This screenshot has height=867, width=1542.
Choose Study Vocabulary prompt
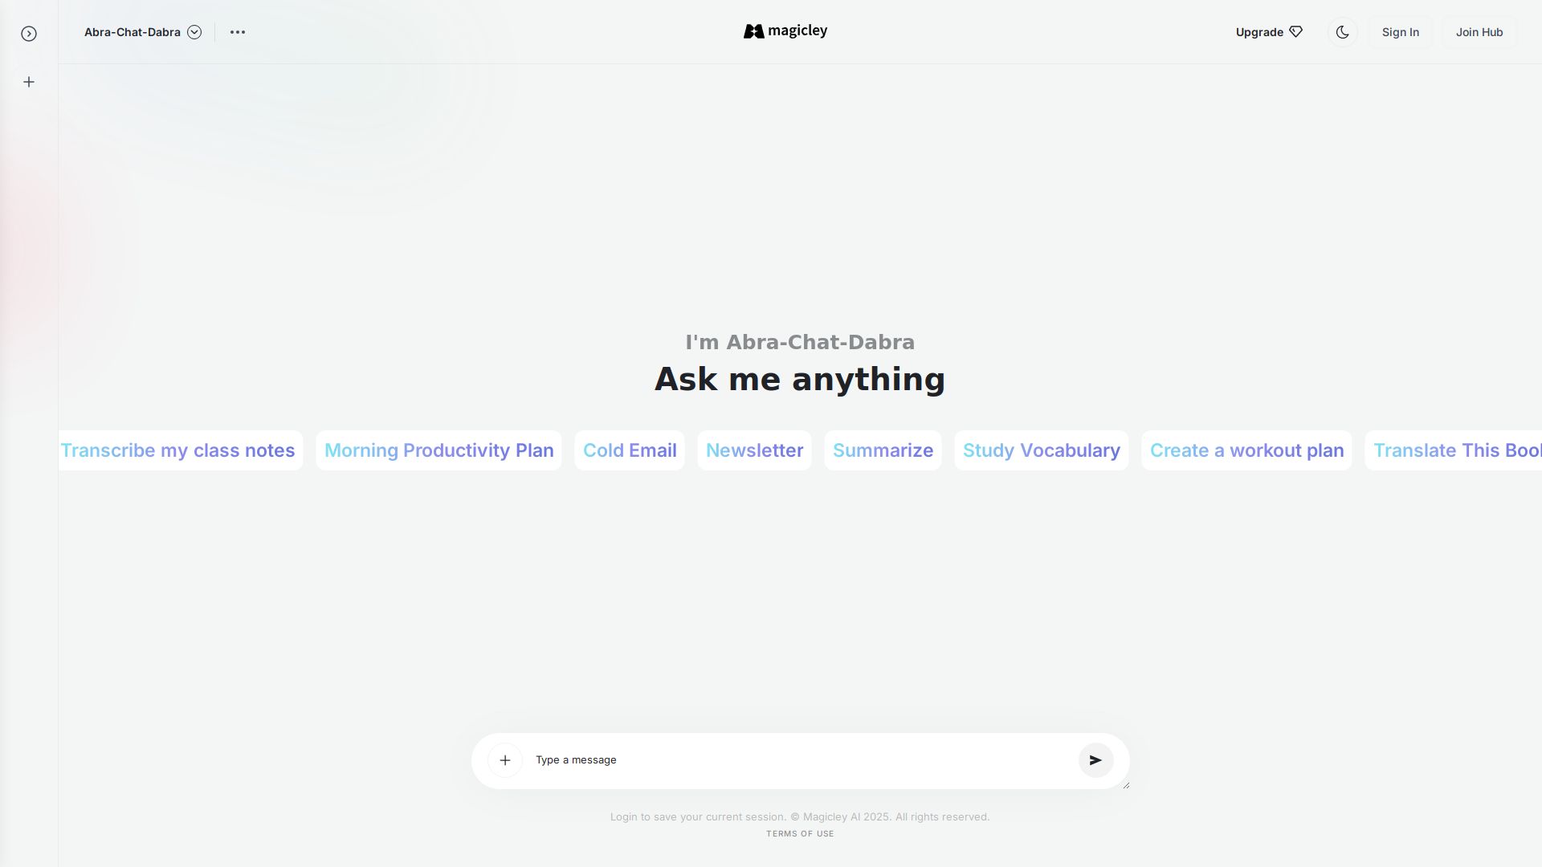[x=1041, y=450]
